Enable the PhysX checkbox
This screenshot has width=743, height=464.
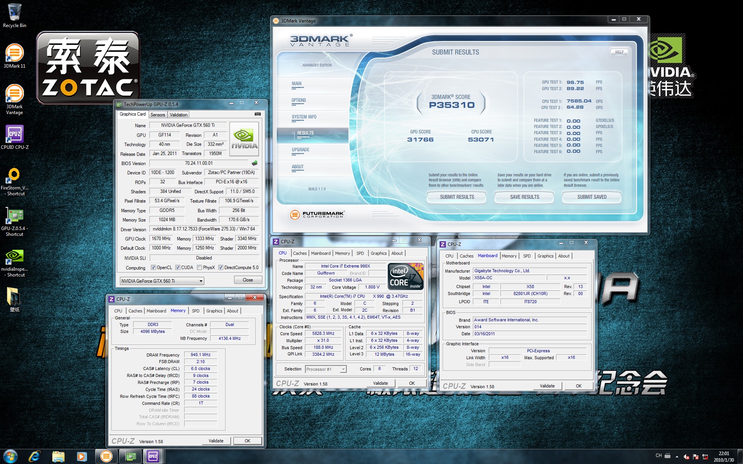(x=199, y=268)
